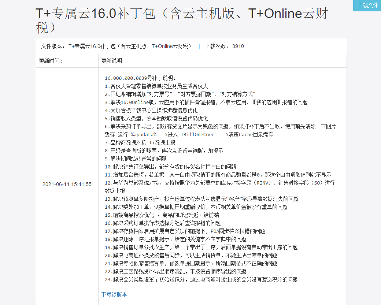Click the 文件版本 label text
Screen dimensions: 381x305
click(53, 46)
